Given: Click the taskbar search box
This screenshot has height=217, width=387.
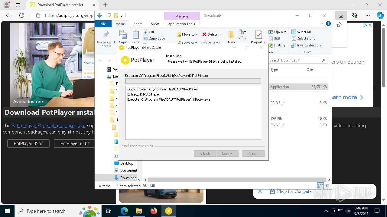Looking at the screenshot, I should coord(58,211).
